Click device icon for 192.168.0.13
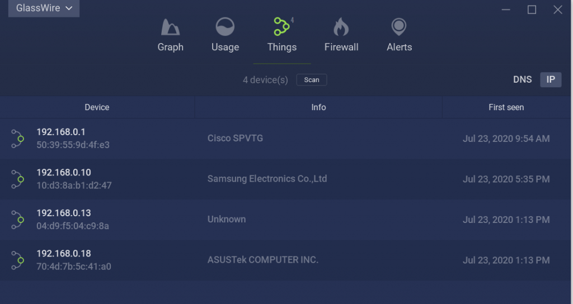The width and height of the screenshot is (573, 304). [17, 220]
